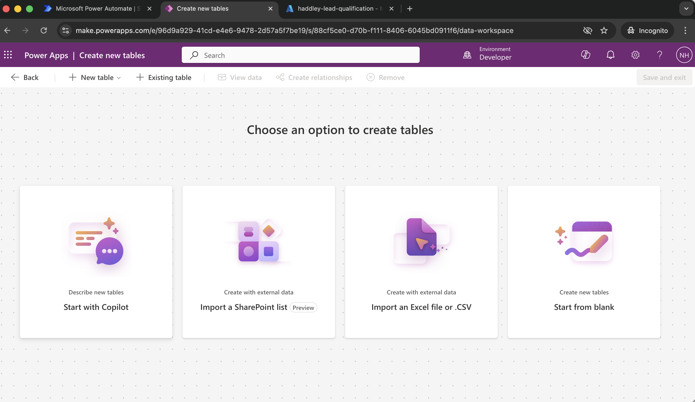The image size is (695, 402).
Task: Reload the current page
Action: pyautogui.click(x=43, y=30)
